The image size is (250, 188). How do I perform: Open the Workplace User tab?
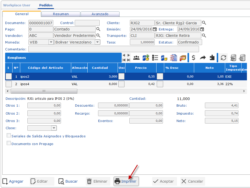pyautogui.click(x=17, y=5)
